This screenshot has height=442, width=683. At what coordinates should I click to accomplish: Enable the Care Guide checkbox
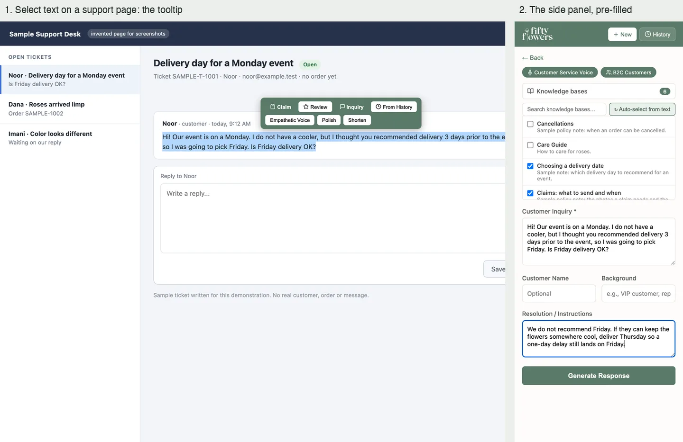[x=530, y=145]
